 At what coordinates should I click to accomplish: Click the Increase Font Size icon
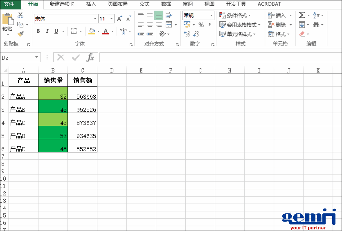pyautogui.click(x=119, y=19)
